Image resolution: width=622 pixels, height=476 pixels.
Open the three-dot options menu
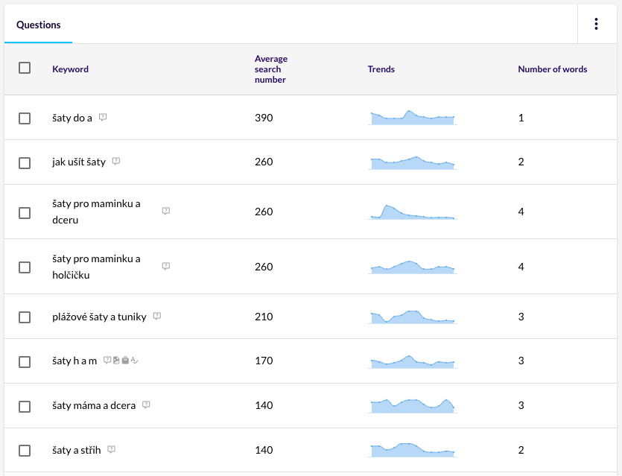coord(596,24)
